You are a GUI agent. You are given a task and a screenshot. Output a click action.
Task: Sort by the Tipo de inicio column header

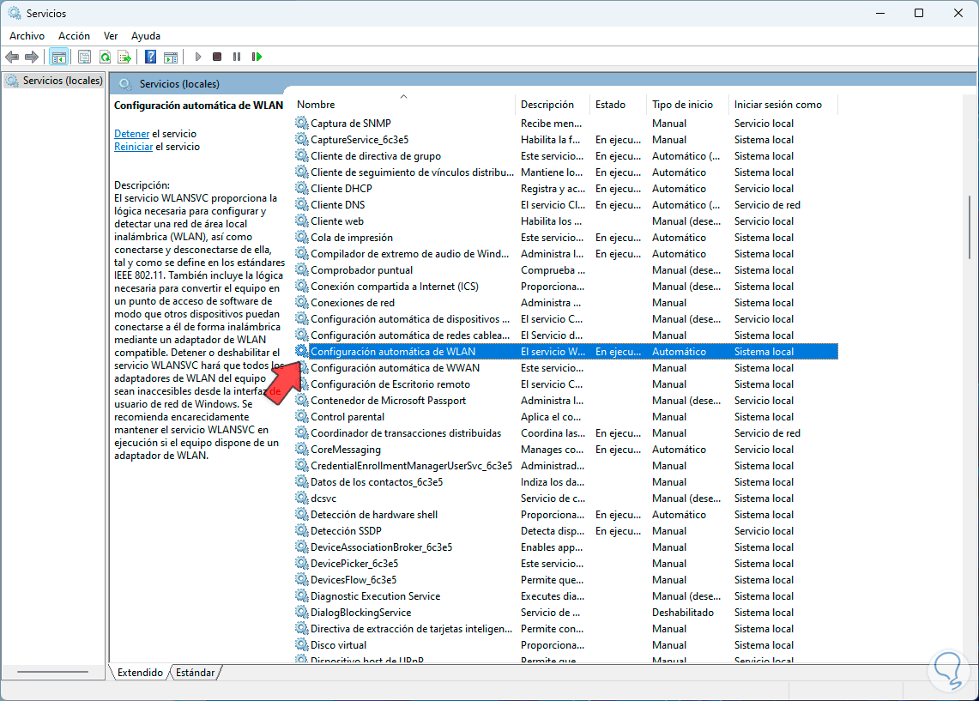(688, 104)
